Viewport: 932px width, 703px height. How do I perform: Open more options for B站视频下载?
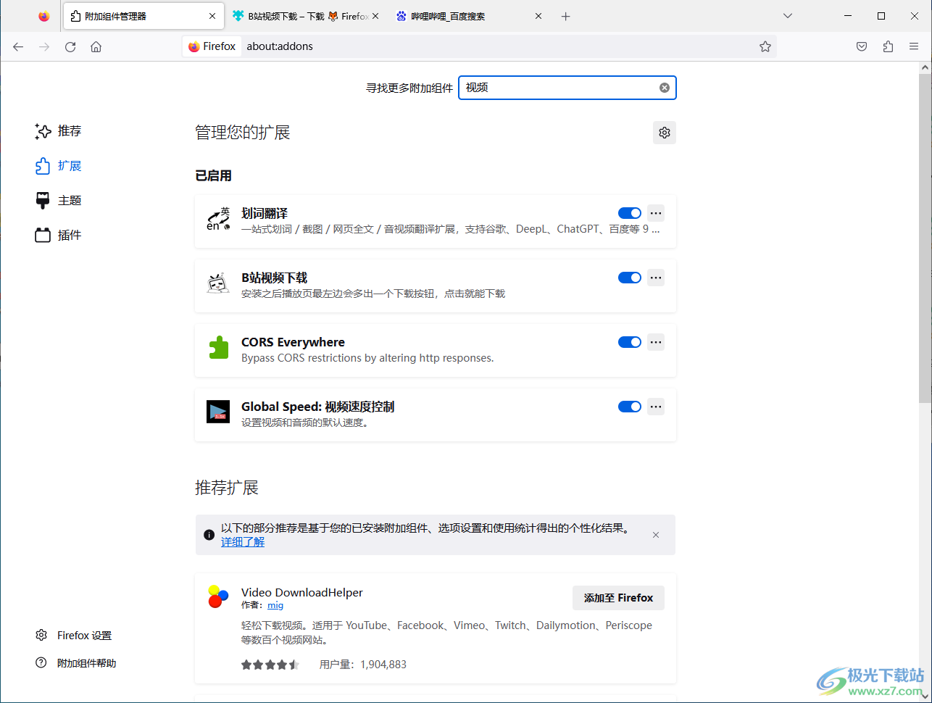656,278
